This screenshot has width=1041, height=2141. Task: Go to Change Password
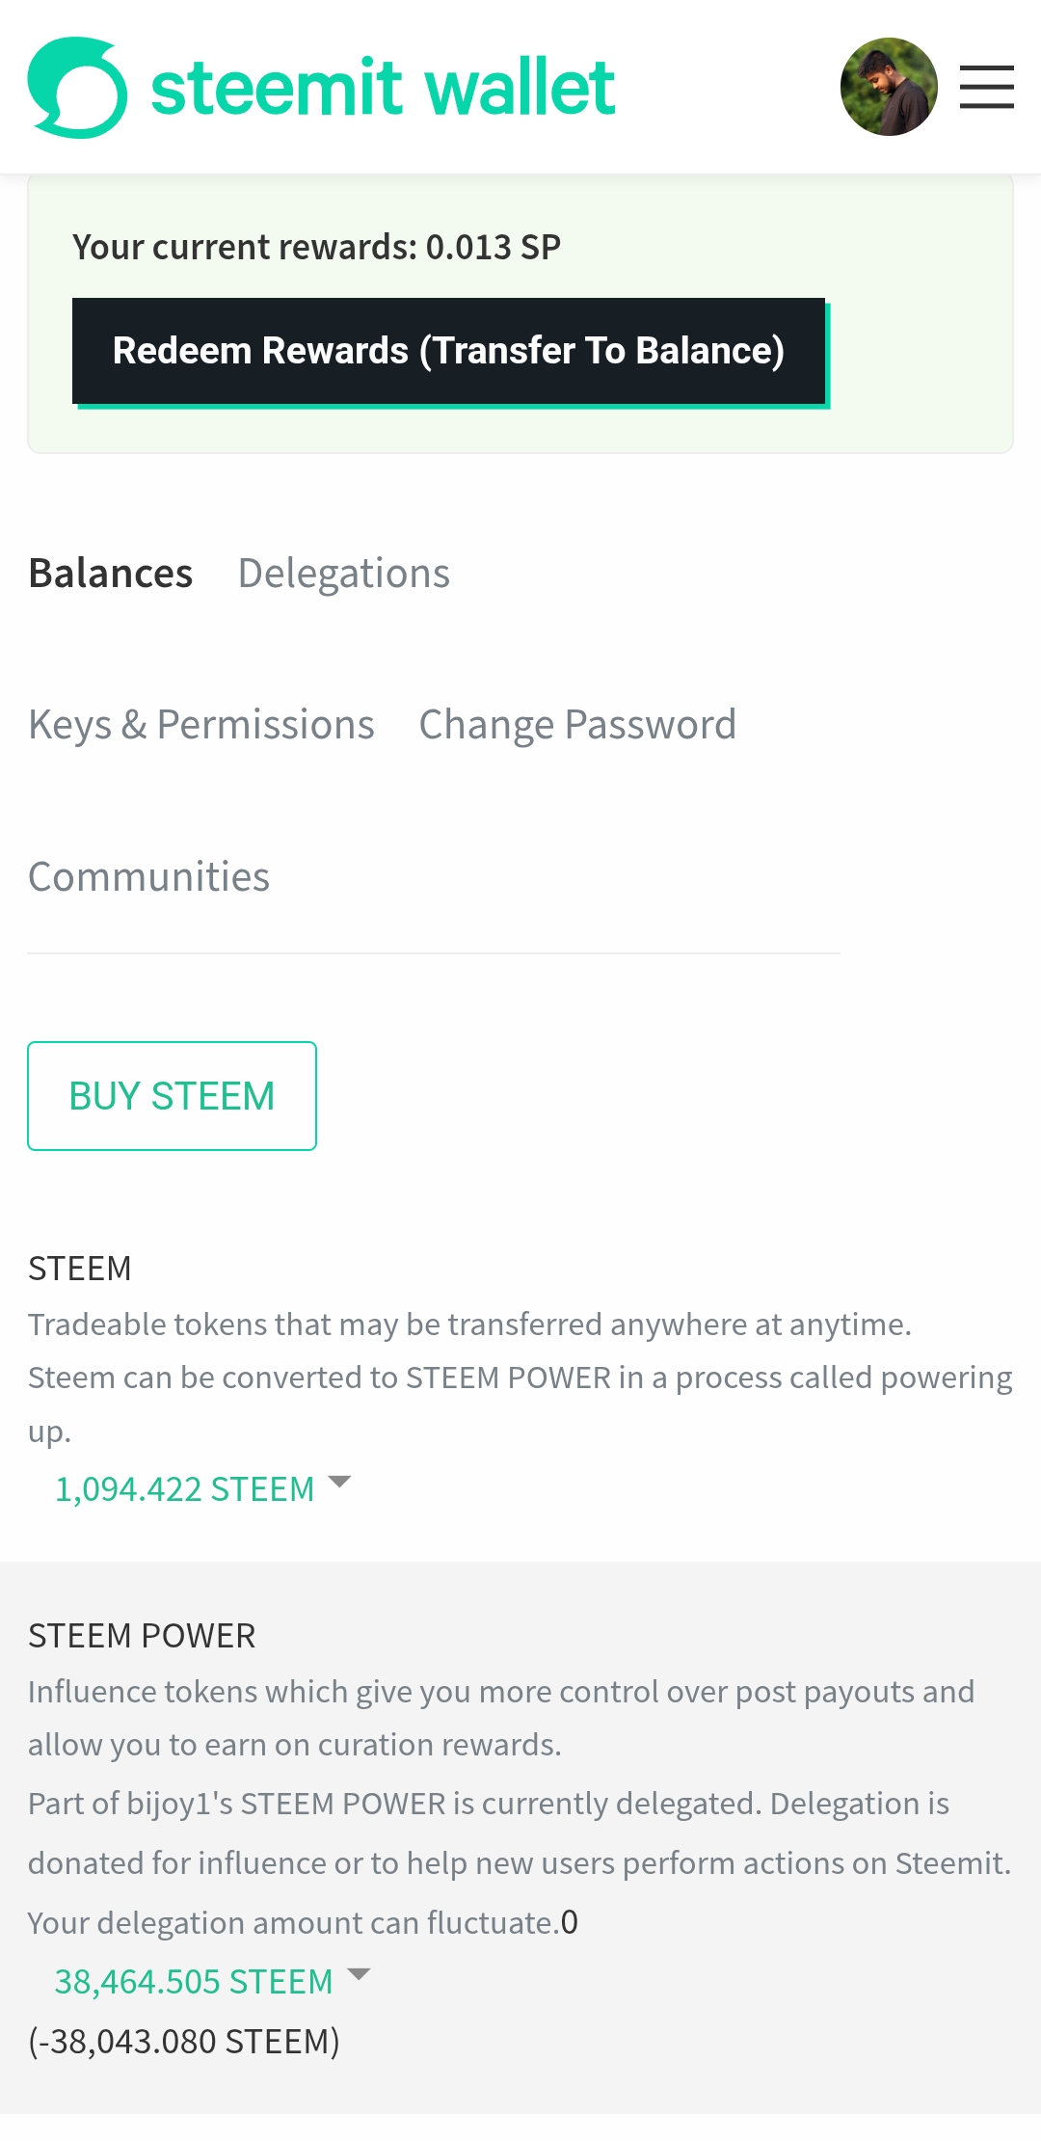point(577,725)
